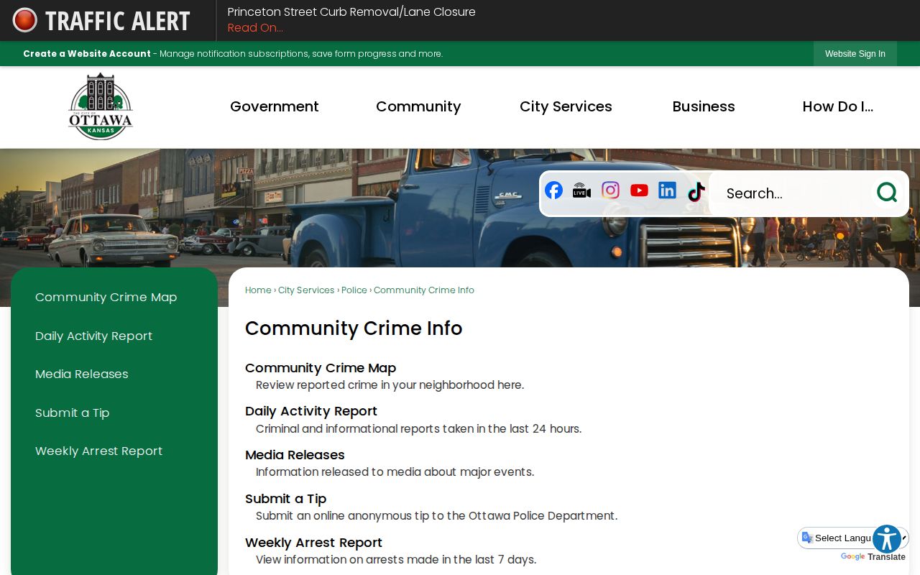Open the Government menu
Viewport: 920px width, 575px height.
click(275, 106)
